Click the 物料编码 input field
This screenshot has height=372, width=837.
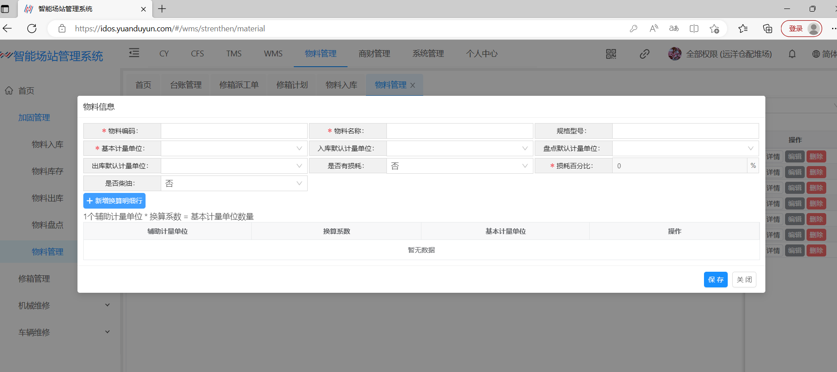[234, 131]
